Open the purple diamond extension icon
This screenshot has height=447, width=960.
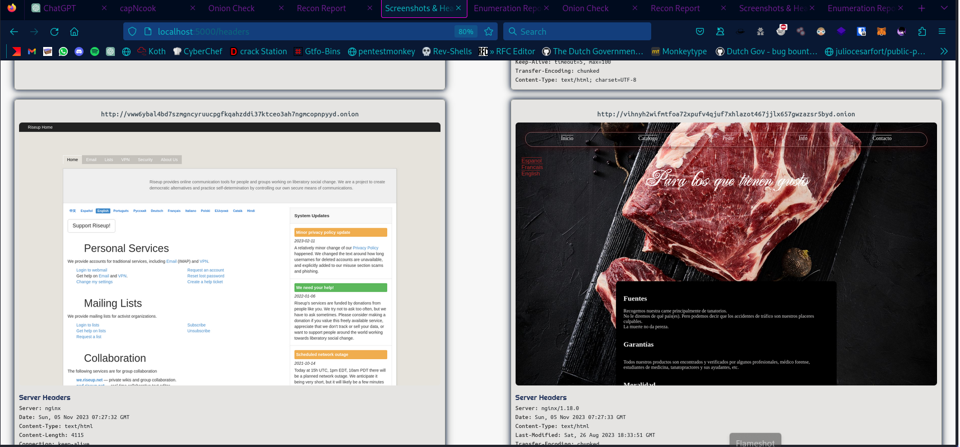coord(841,31)
